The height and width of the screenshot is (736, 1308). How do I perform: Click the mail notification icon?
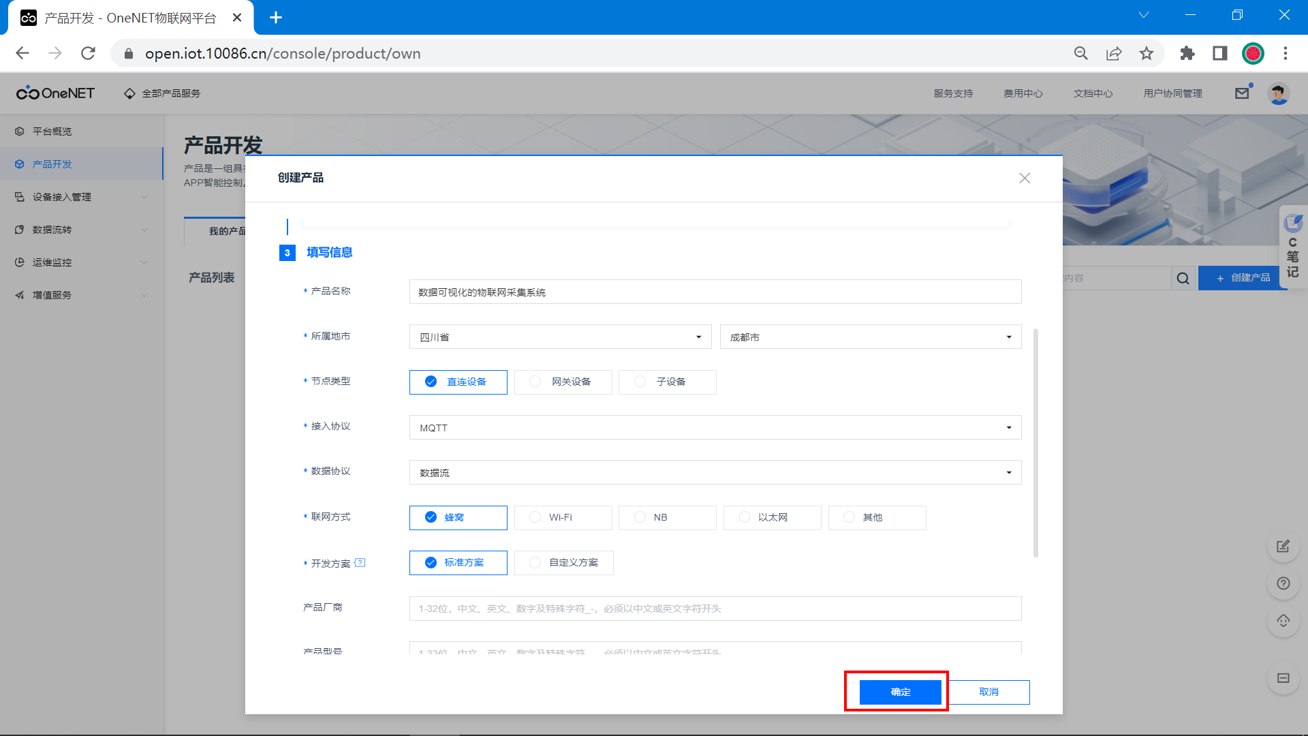(1242, 93)
